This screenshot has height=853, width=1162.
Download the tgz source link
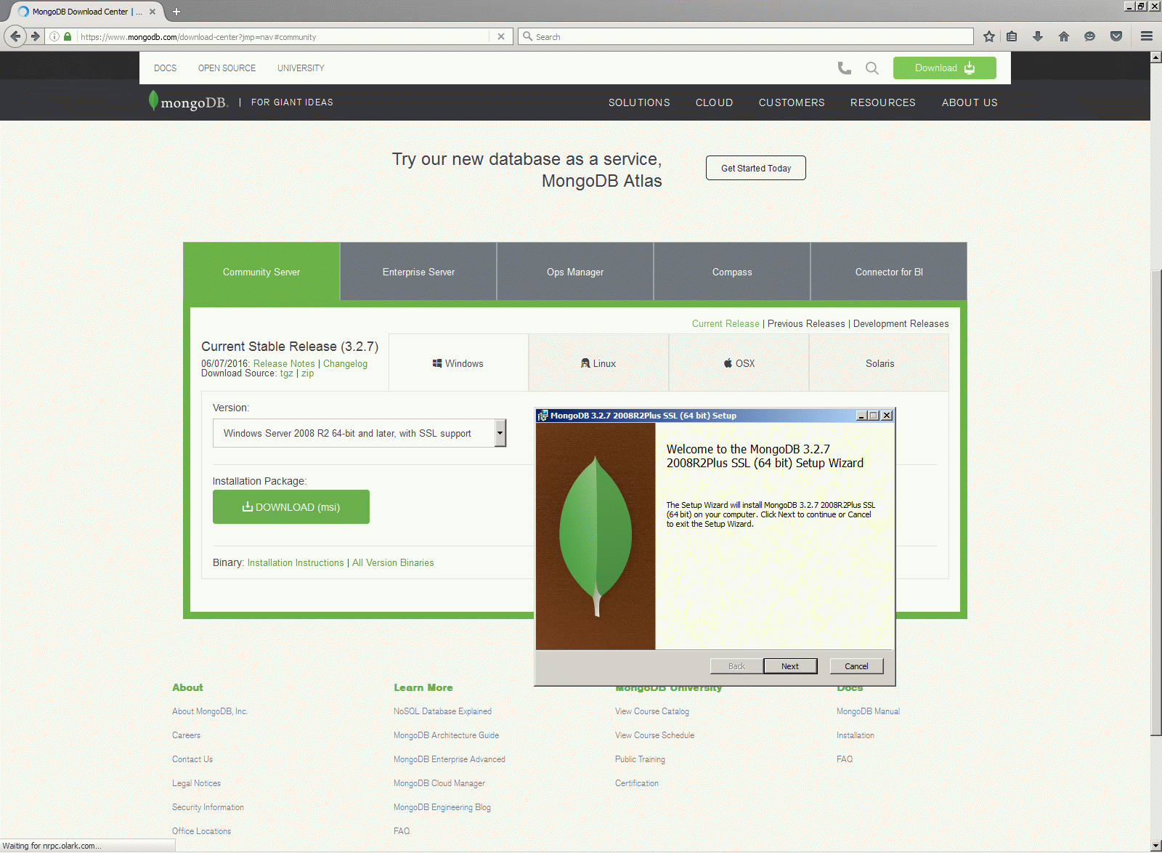coord(286,373)
